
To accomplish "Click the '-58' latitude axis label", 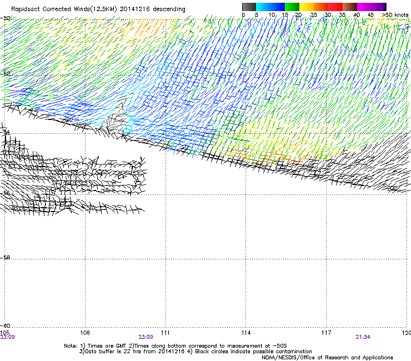I will click(5, 258).
